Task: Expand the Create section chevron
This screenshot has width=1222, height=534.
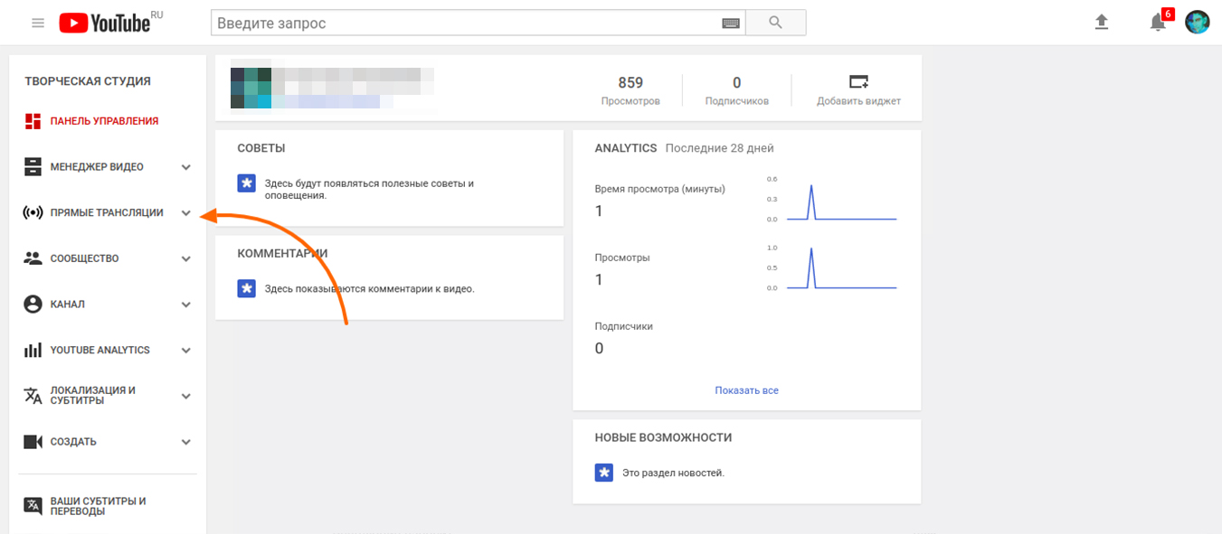Action: click(x=186, y=442)
